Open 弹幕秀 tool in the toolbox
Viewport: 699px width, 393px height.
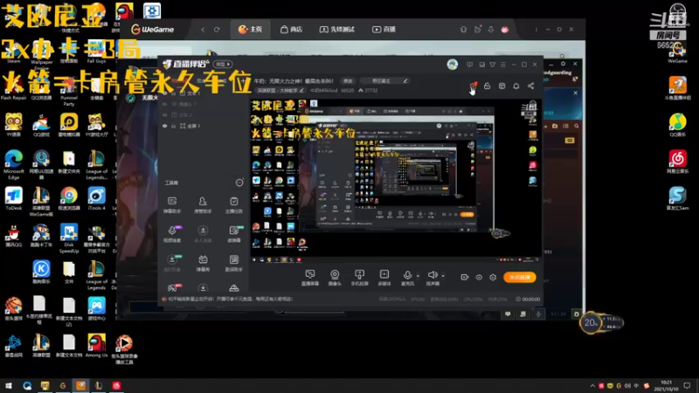click(x=203, y=263)
